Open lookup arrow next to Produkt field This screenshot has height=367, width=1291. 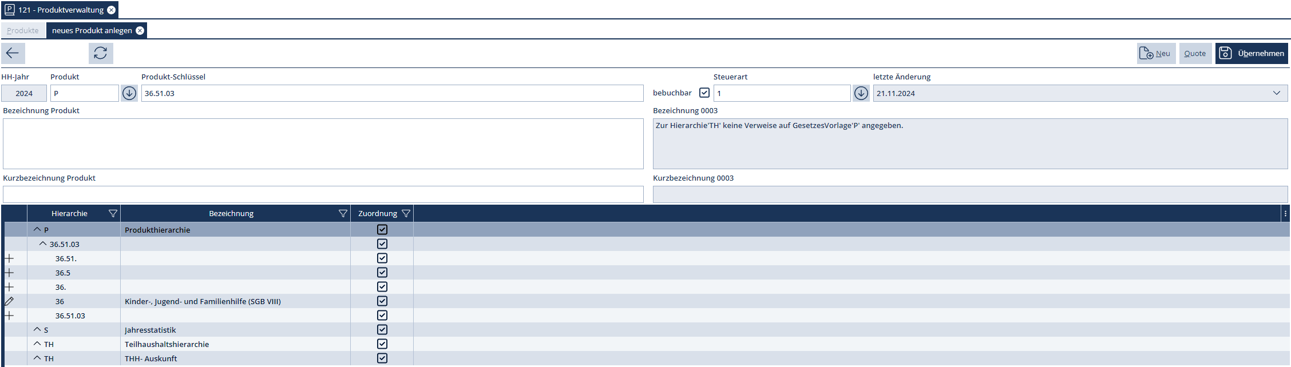[129, 93]
